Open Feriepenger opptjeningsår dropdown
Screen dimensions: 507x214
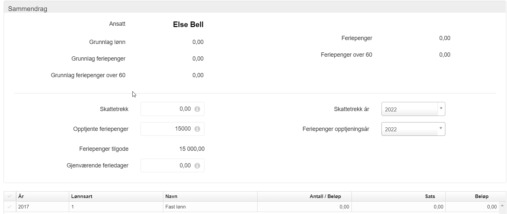[410, 129]
